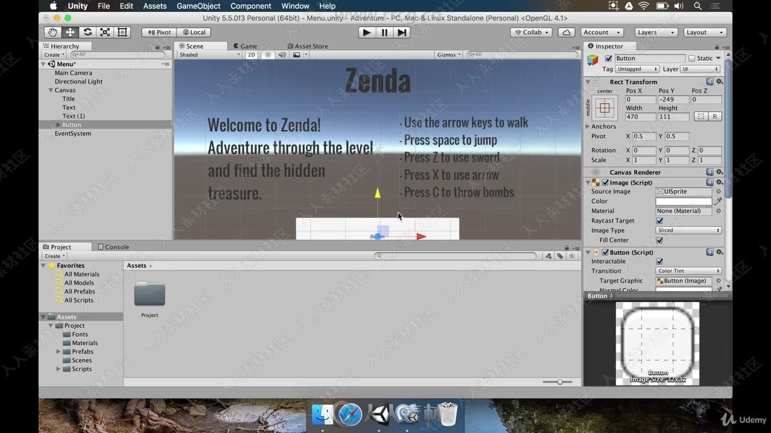
Task: Filter project search by label icon
Action: (560, 256)
